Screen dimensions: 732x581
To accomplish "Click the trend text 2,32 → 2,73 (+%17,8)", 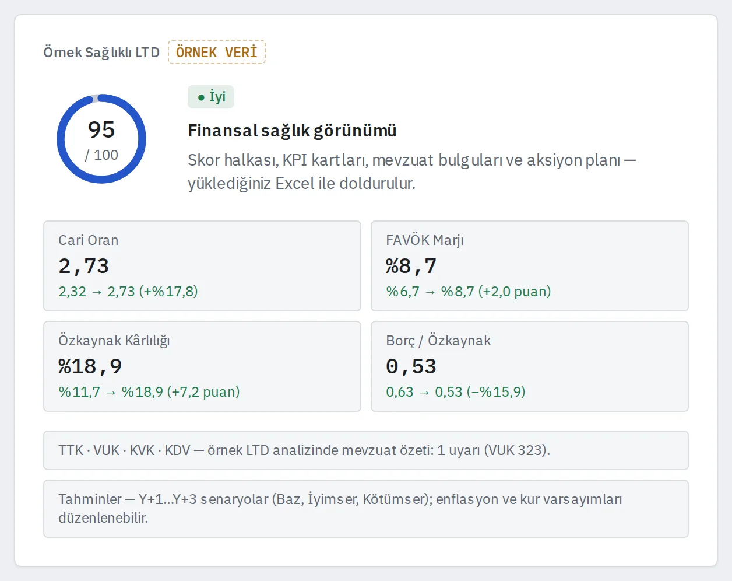I will click(x=128, y=291).
